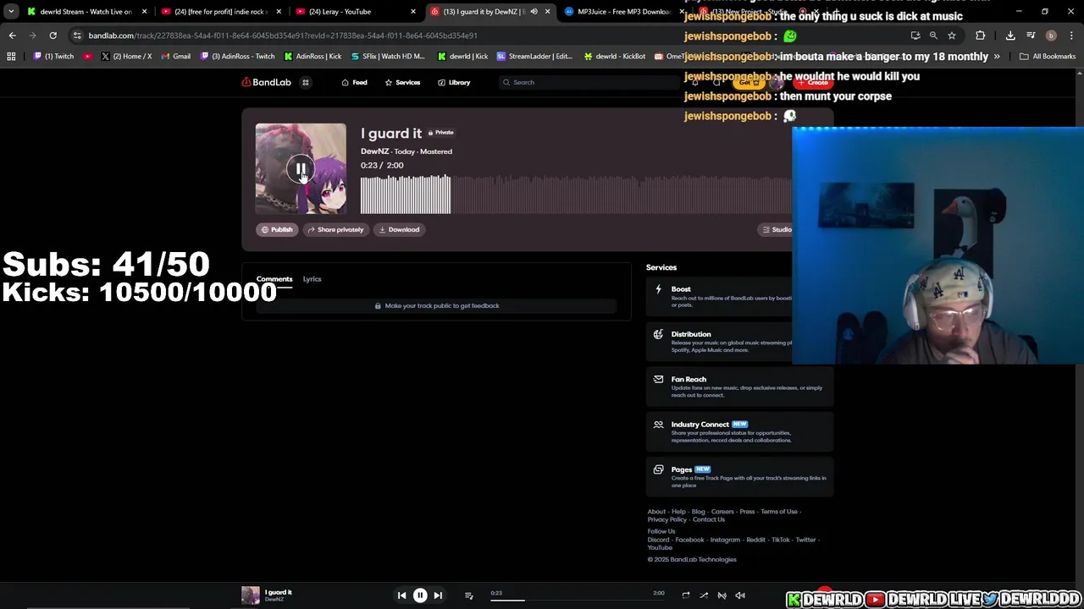Toggle the crossed-out signal icon in the player bar

click(722, 595)
